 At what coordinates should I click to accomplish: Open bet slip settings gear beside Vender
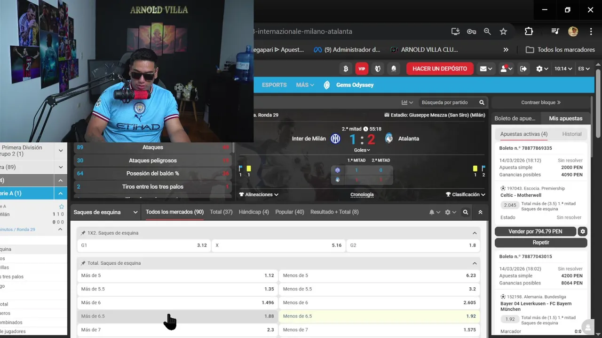coord(583,231)
